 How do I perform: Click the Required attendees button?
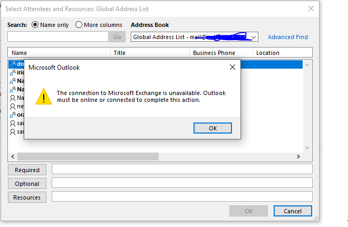[27, 170]
